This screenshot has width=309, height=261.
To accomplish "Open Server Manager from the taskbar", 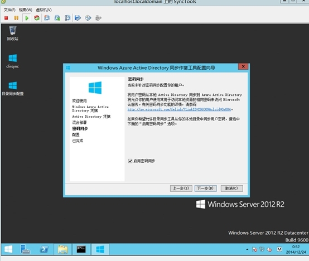I will click(x=25, y=249).
